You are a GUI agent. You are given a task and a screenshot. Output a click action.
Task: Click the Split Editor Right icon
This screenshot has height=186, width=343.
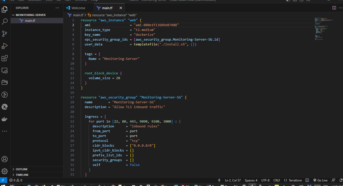(334, 8)
